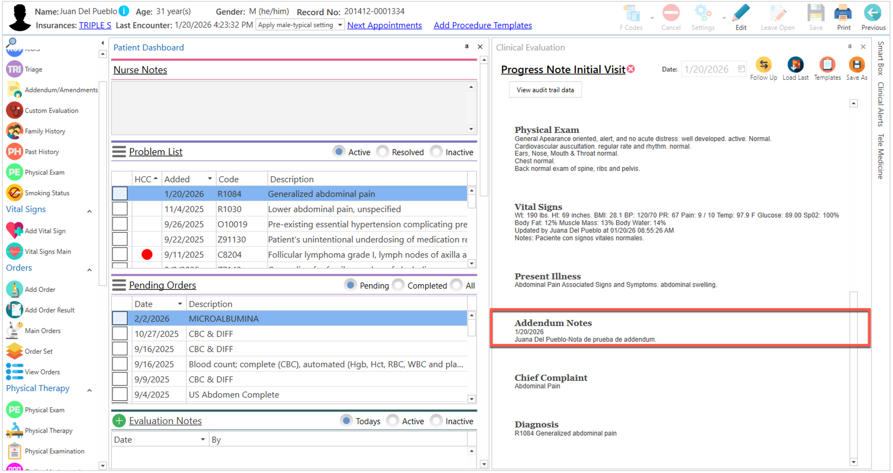
Task: Collapse the Orders sidebar section
Action: tap(90, 270)
